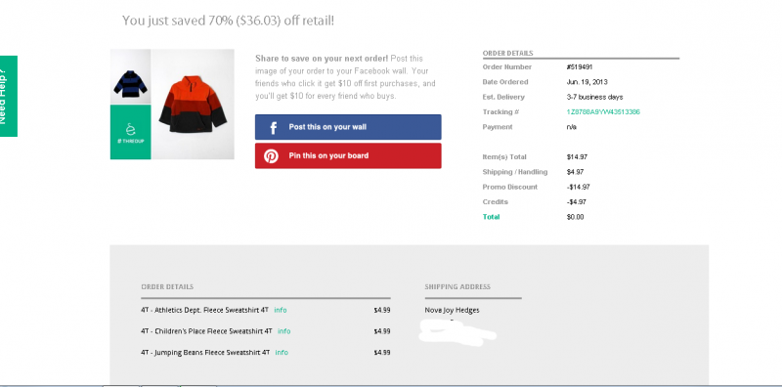Click the order number #519491
This screenshot has width=782, height=387.
click(580, 67)
